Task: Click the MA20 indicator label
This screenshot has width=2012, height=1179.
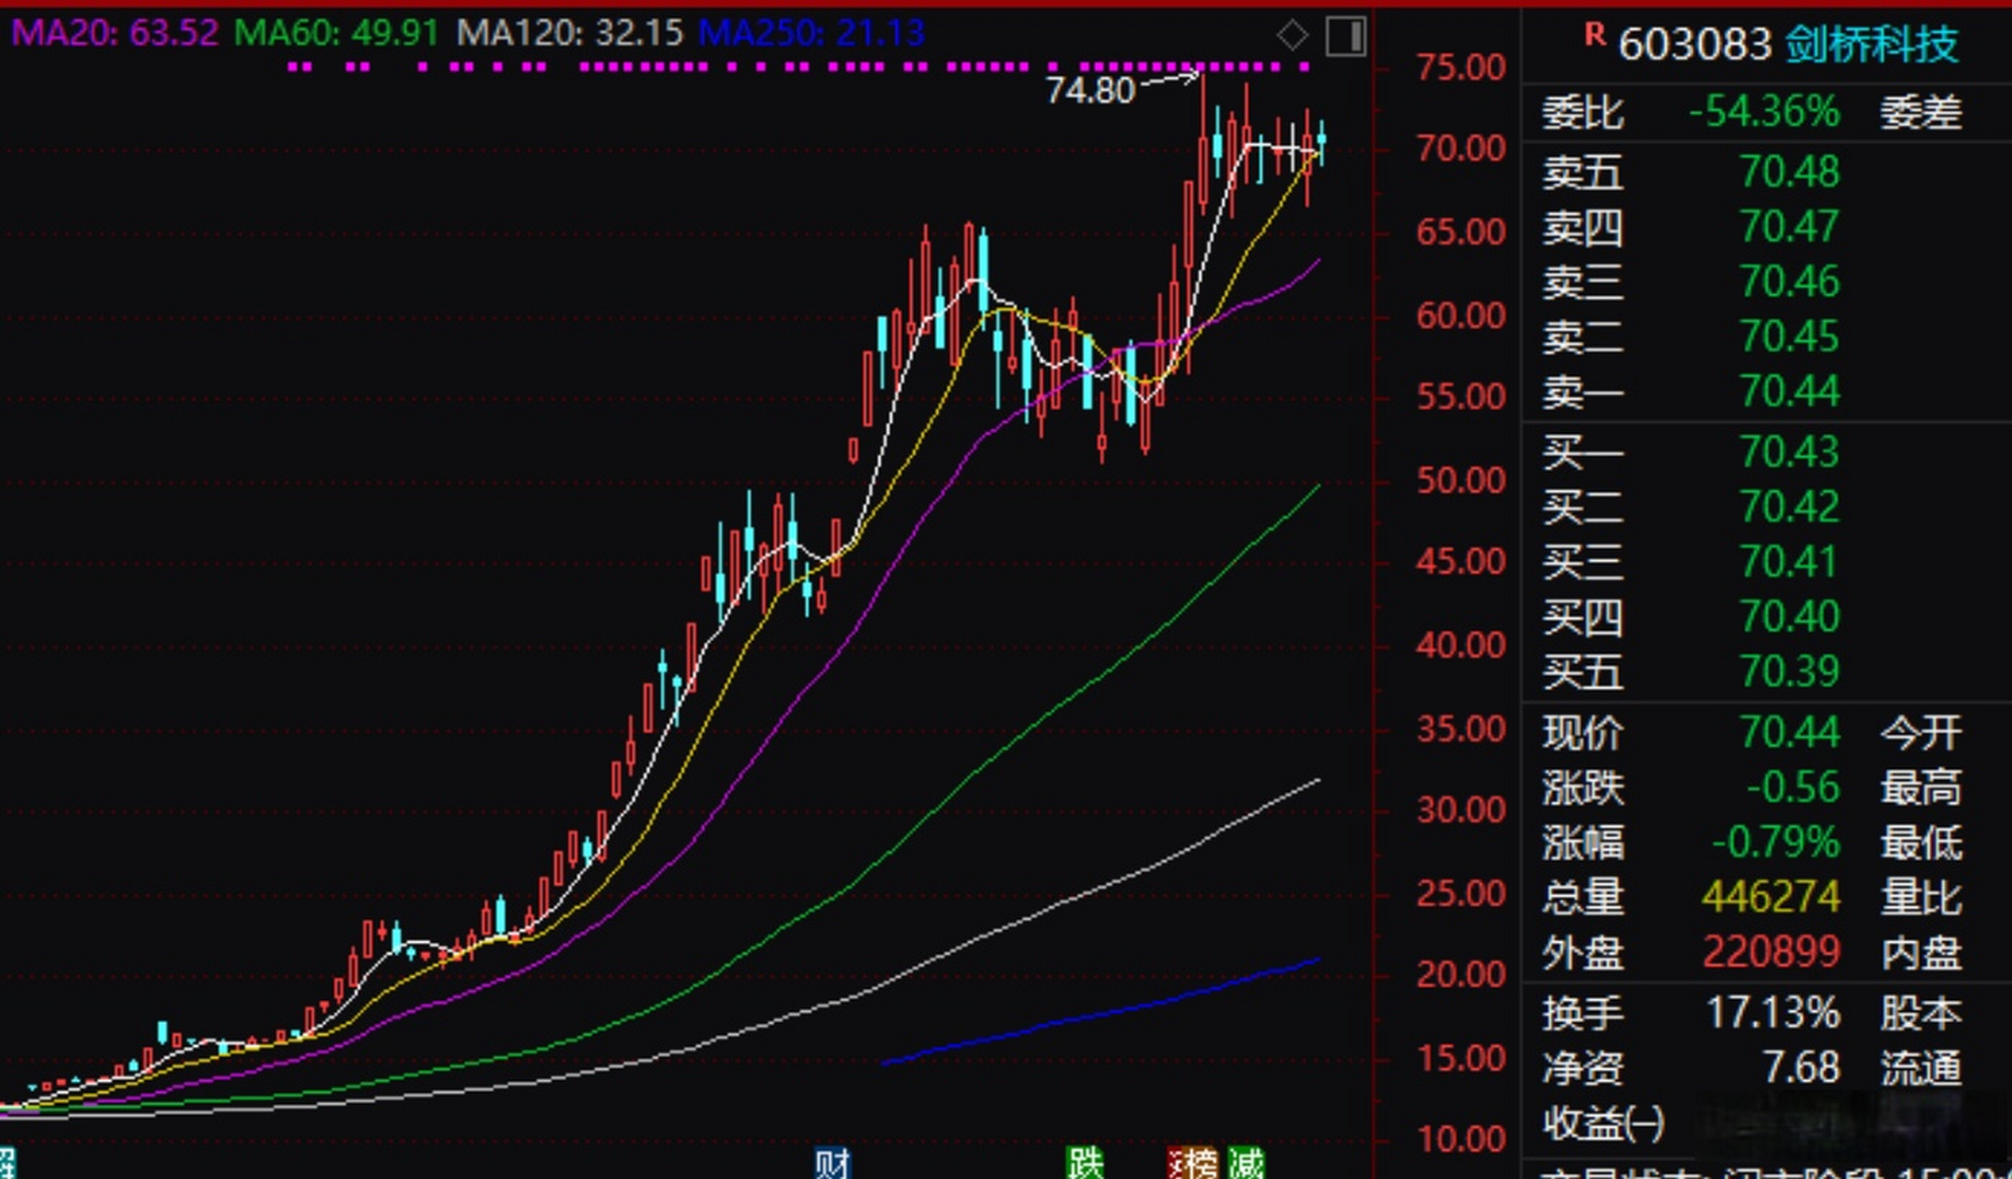Action: coord(114,33)
